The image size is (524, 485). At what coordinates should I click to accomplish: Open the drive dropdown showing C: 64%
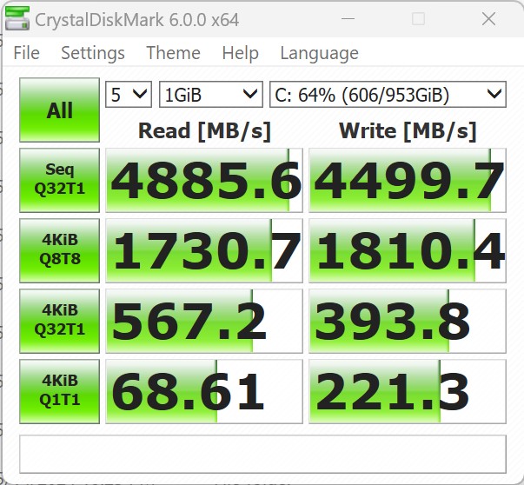tap(388, 94)
